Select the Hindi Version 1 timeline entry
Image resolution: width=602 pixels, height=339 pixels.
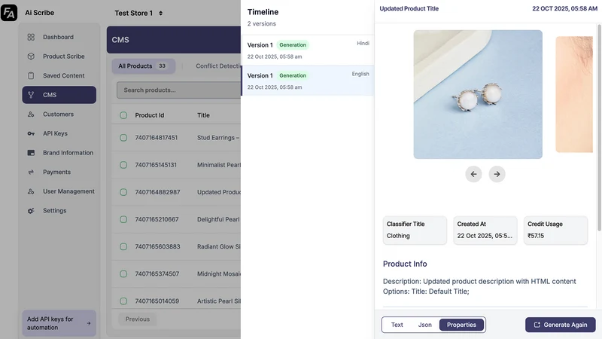tap(308, 50)
